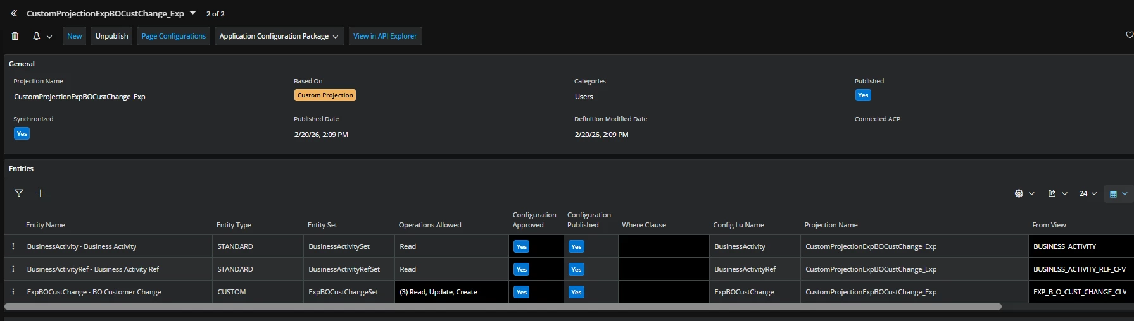Screen dimensions: 1134x321
Task: Expand the record selector title dropdown
Action: [193, 13]
